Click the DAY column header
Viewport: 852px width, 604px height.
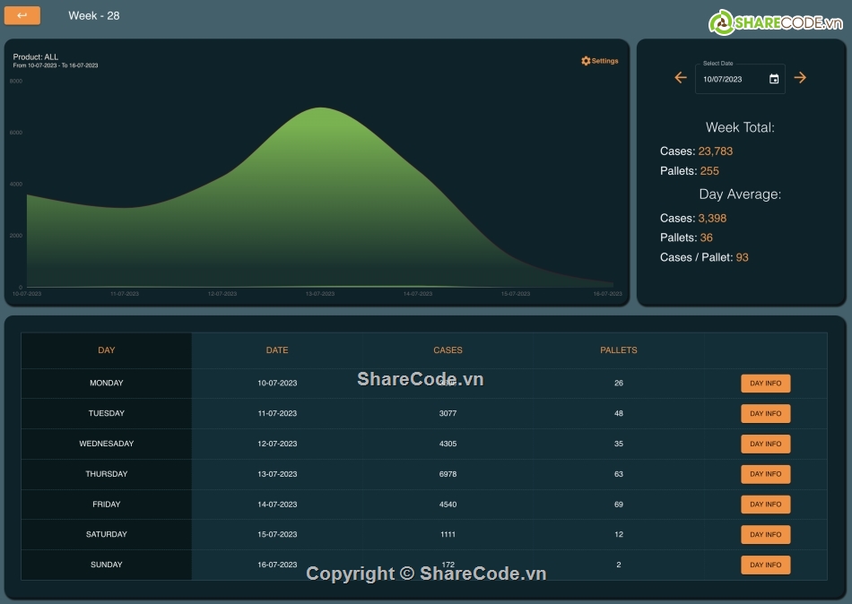point(107,350)
